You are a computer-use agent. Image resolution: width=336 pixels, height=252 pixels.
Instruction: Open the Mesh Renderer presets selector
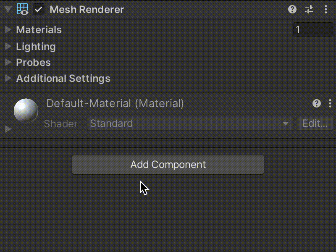tap(309, 9)
